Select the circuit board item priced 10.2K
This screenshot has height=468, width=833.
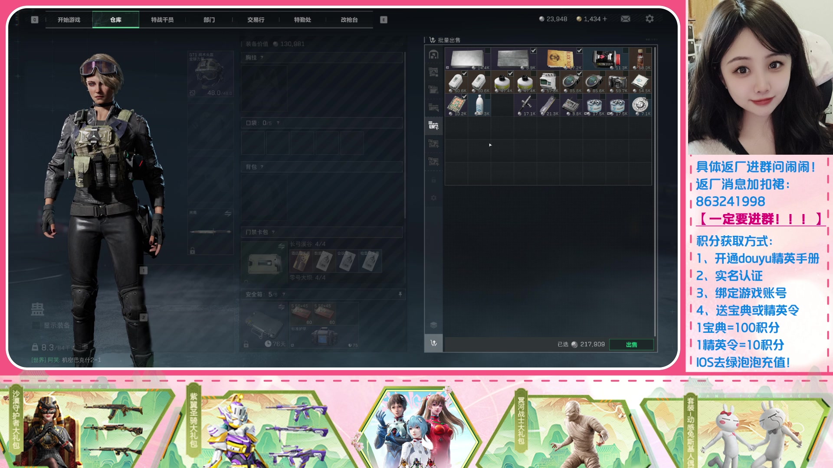(x=456, y=105)
